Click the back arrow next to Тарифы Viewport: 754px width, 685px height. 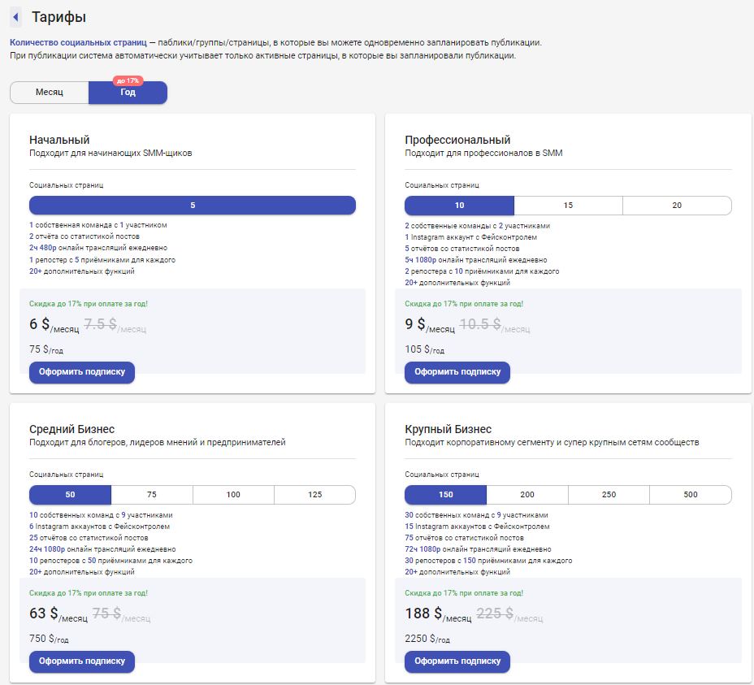pyautogui.click(x=16, y=17)
